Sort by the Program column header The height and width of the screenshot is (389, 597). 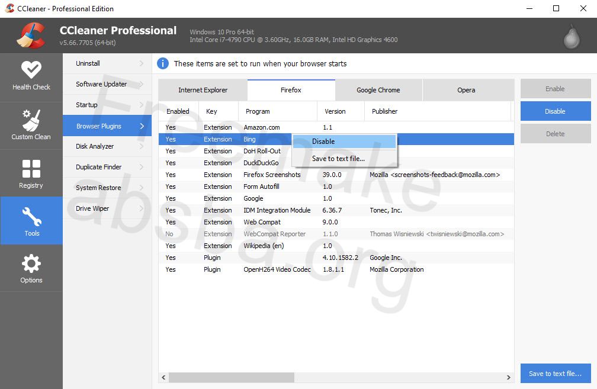coord(278,111)
